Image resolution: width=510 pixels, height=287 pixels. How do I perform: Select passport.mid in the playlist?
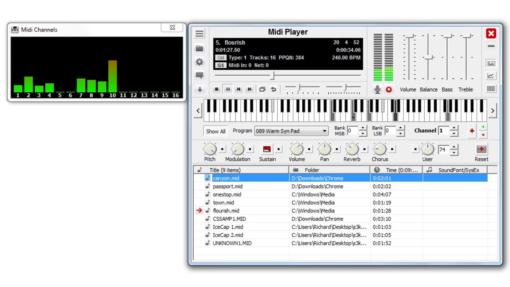point(340,186)
